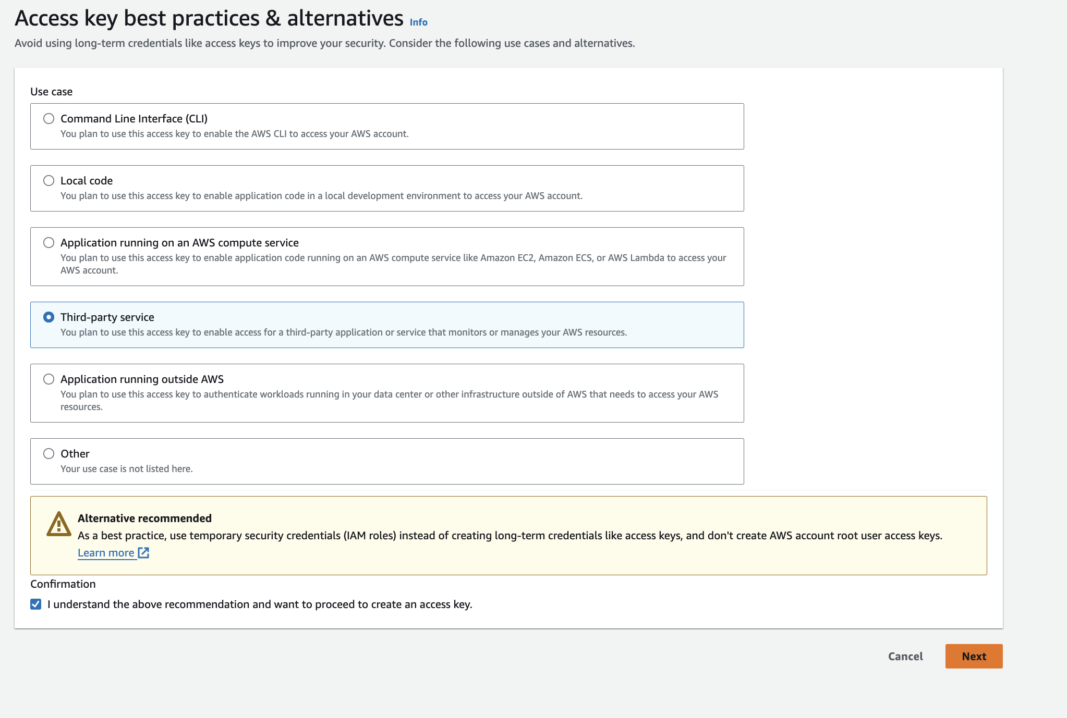The image size is (1067, 718).
Task: Click the 'Avoid using long-term credentials' subtitle
Action: (x=325, y=43)
